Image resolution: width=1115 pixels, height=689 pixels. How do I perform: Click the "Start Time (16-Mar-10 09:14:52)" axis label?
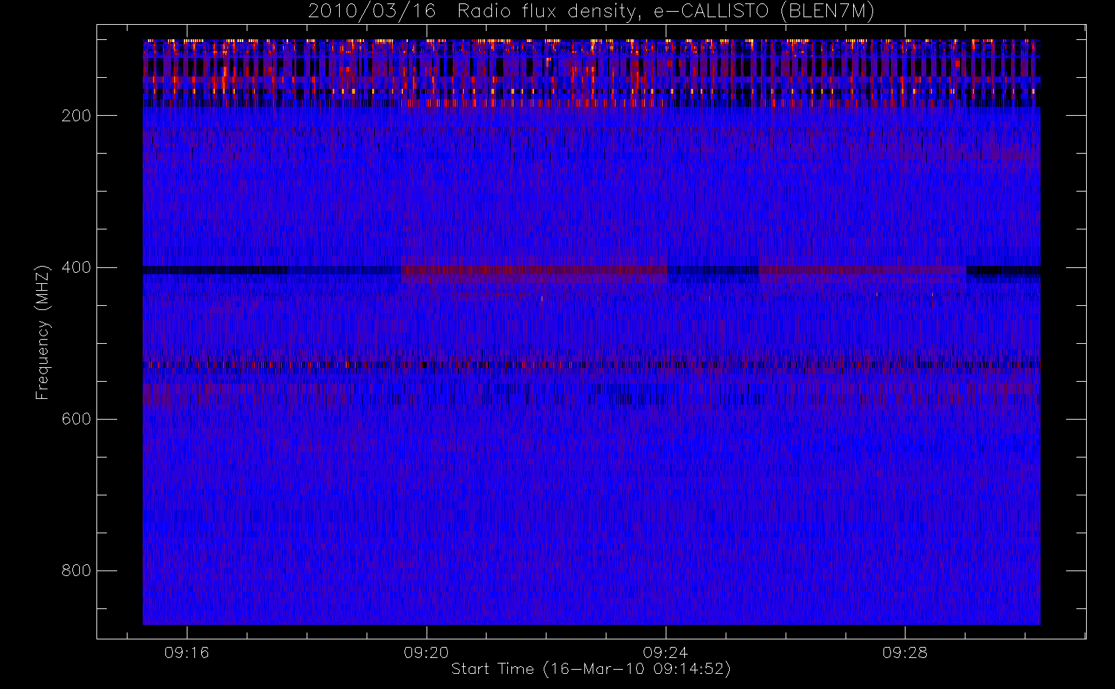591,669
